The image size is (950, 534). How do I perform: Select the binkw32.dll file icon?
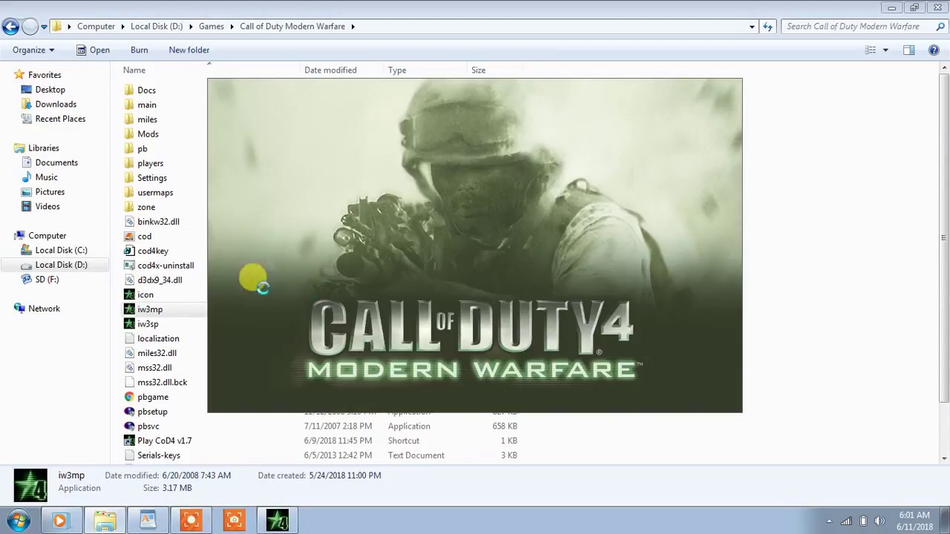(x=129, y=222)
